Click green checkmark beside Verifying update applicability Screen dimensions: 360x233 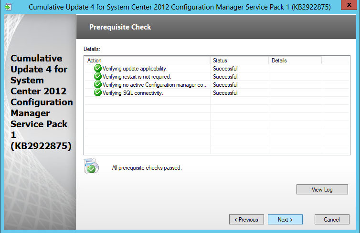tap(98, 69)
